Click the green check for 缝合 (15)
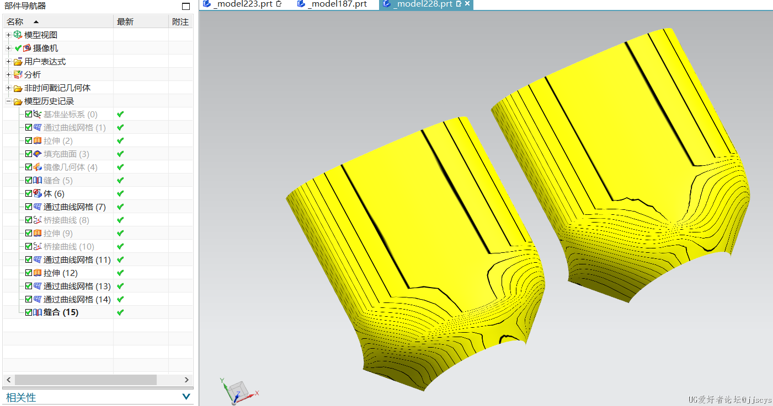This screenshot has height=406, width=773. click(120, 312)
